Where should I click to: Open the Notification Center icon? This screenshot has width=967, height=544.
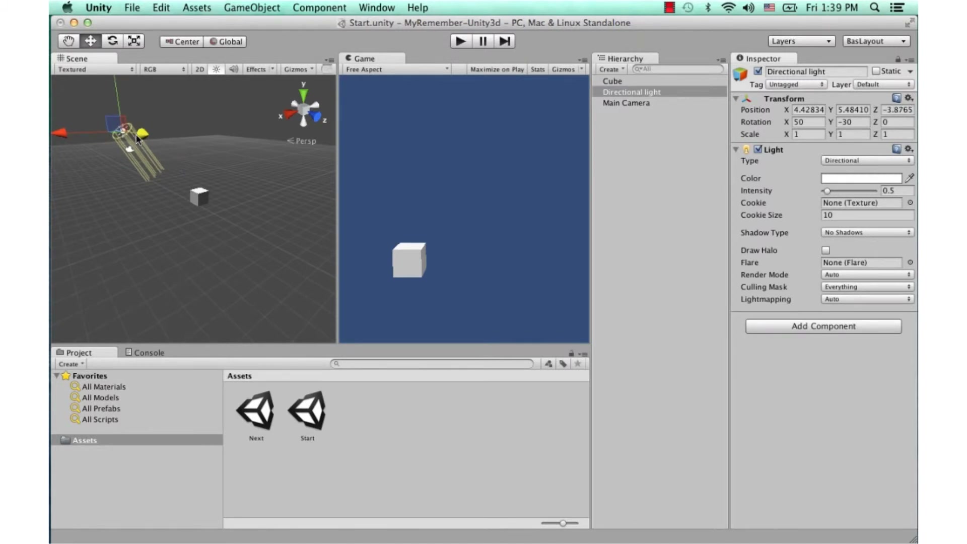coord(897,8)
